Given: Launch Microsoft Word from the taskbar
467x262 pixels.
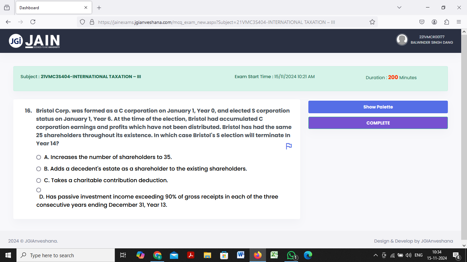Looking at the screenshot, I should point(241,255).
